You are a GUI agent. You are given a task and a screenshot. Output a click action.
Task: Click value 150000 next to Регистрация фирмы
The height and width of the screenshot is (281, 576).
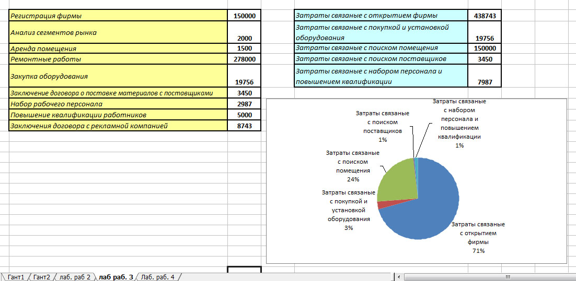[x=244, y=16]
